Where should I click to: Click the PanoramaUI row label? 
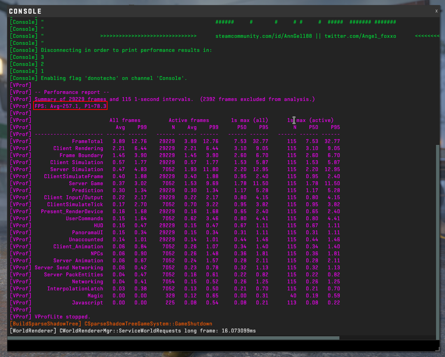pyautogui.click(x=87, y=233)
